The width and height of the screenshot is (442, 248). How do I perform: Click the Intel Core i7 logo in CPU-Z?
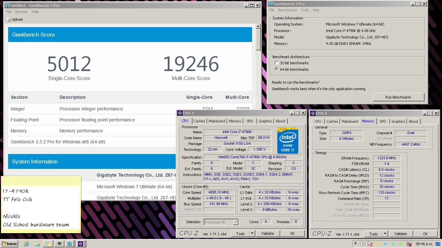288,140
